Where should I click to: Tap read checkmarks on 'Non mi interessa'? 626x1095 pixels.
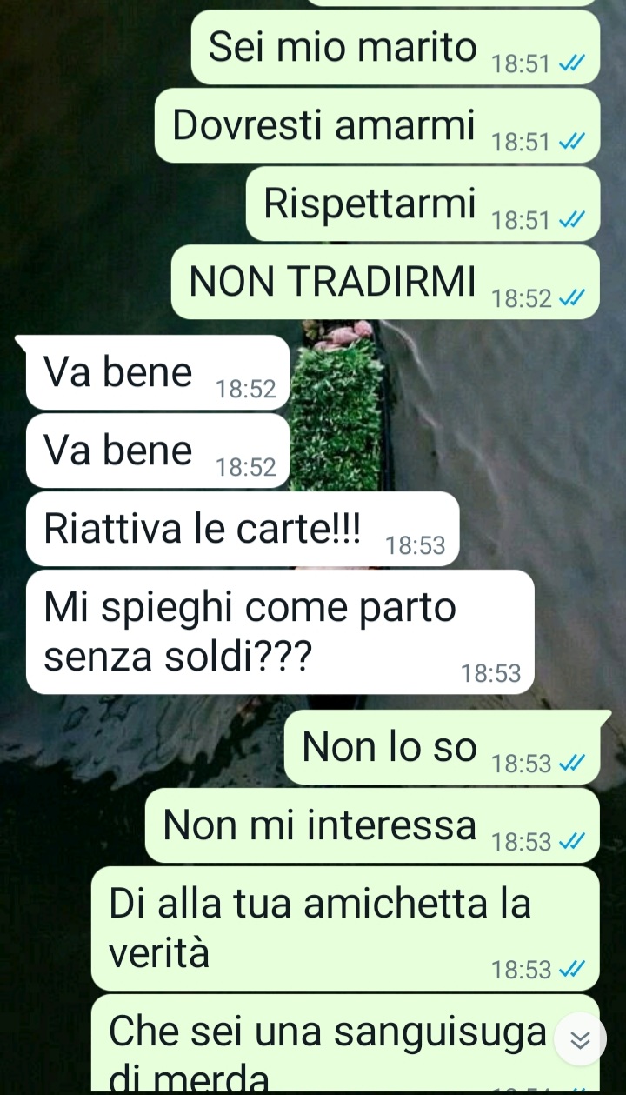(572, 842)
